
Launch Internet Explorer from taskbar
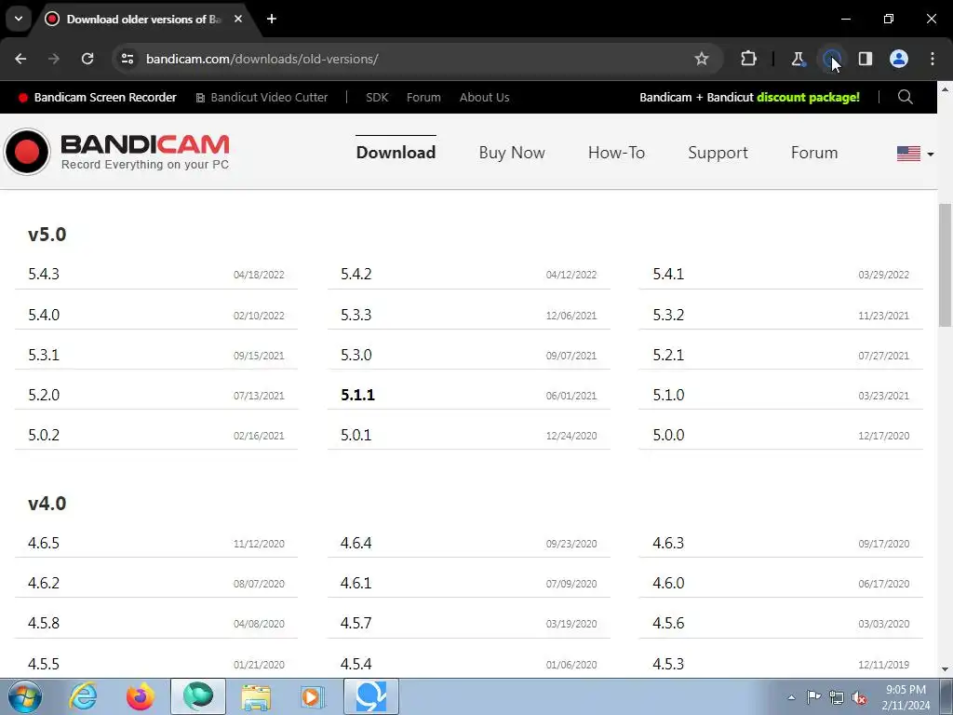(x=83, y=696)
